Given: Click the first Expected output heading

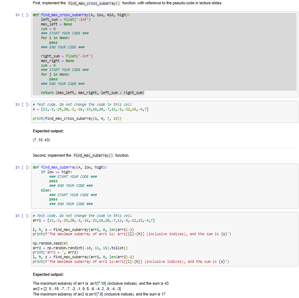Looking at the screenshot, I should click(48, 131).
